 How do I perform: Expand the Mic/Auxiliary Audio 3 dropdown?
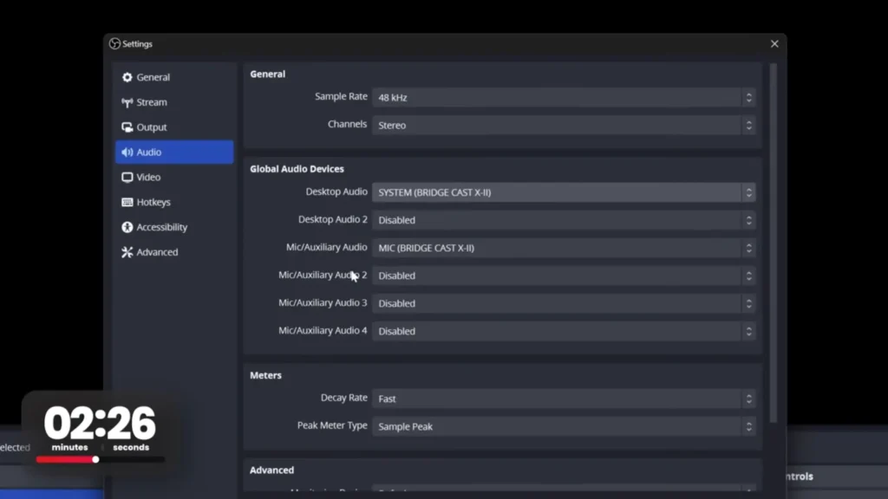(x=564, y=303)
